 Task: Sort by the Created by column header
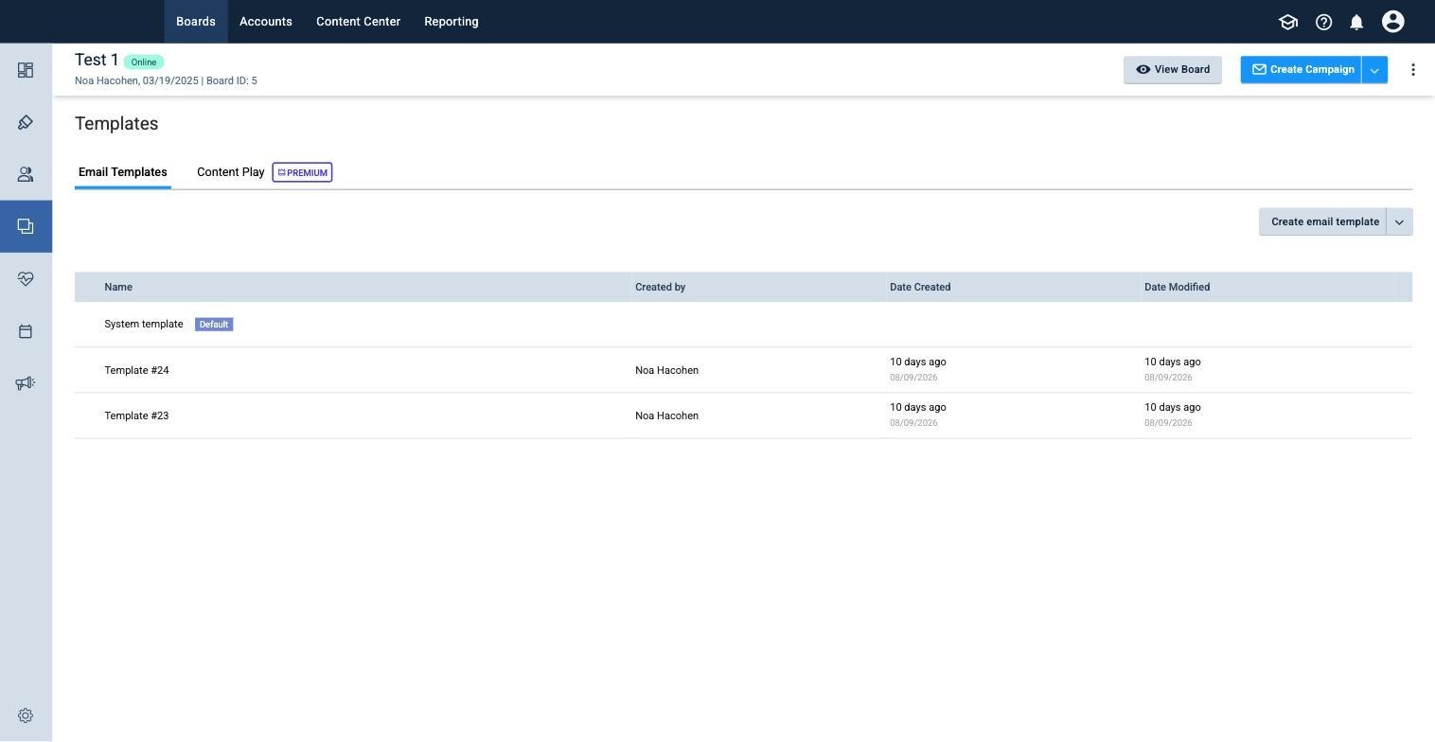pyautogui.click(x=660, y=287)
